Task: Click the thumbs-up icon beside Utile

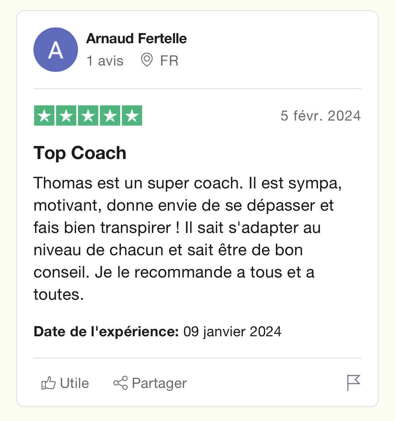Action: [x=48, y=383]
